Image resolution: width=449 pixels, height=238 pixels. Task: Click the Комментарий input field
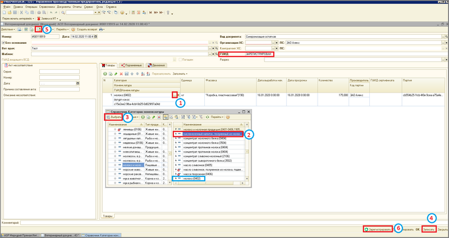(x=234, y=222)
